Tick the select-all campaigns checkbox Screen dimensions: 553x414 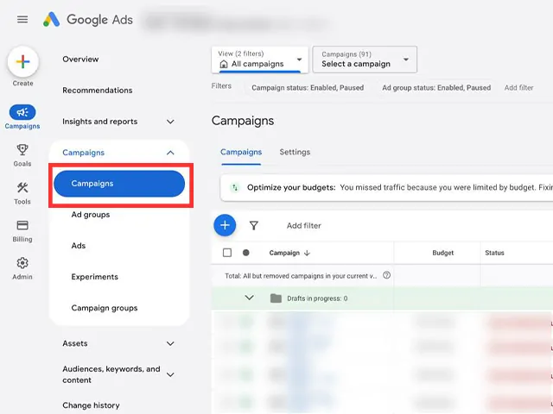click(227, 253)
